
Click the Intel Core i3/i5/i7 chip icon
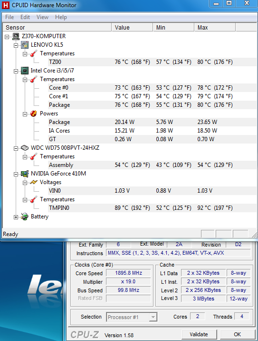[x=25, y=71]
